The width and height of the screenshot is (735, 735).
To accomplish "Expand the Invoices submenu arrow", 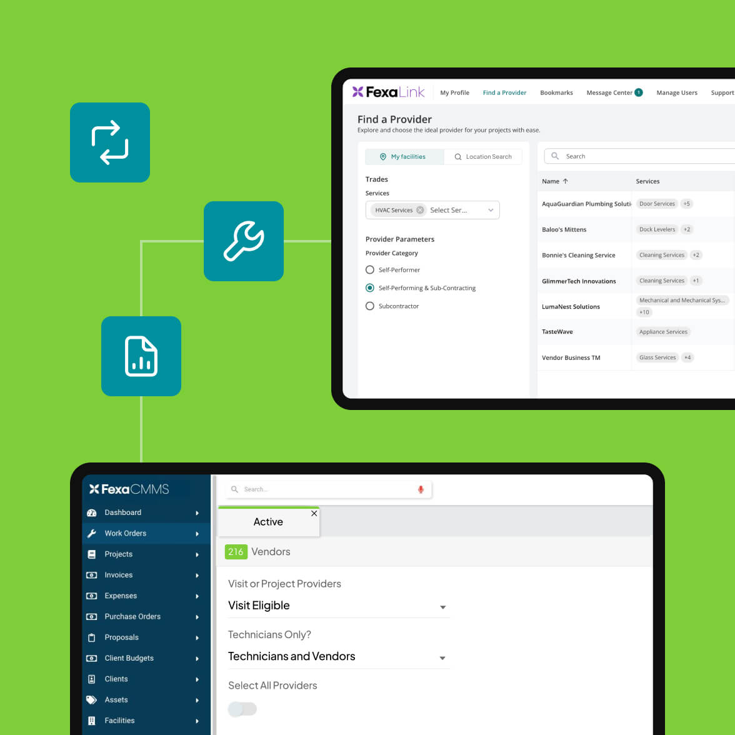I will point(197,576).
